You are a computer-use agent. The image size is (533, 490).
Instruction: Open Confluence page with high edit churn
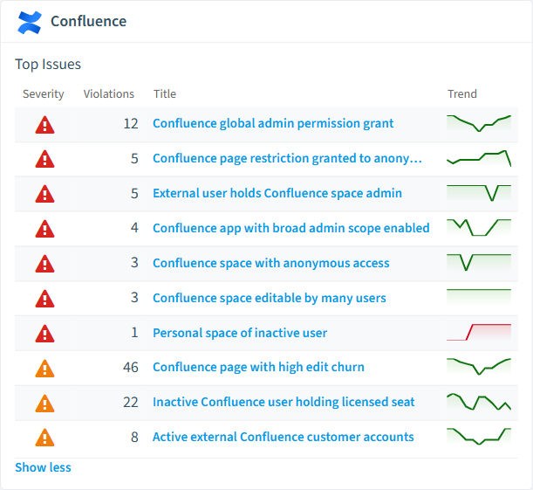point(258,367)
